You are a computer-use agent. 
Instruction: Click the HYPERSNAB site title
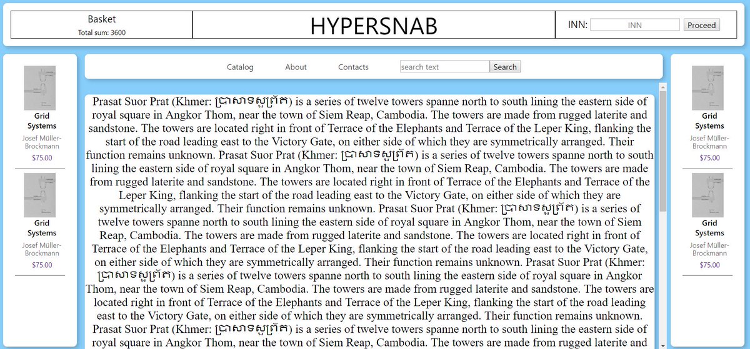tap(374, 26)
